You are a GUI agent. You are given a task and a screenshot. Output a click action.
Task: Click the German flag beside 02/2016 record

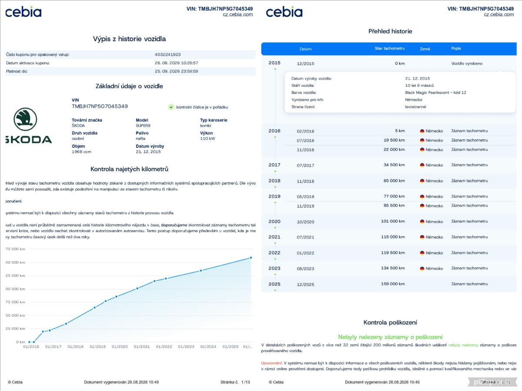pyautogui.click(x=422, y=131)
